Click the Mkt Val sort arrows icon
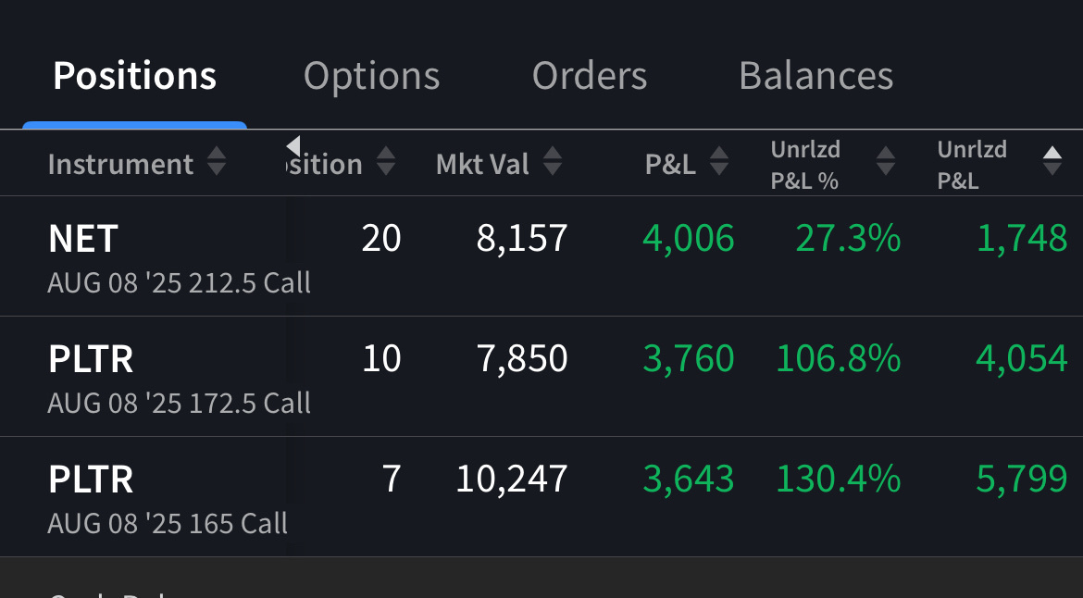The image size is (1083, 598). 552,164
